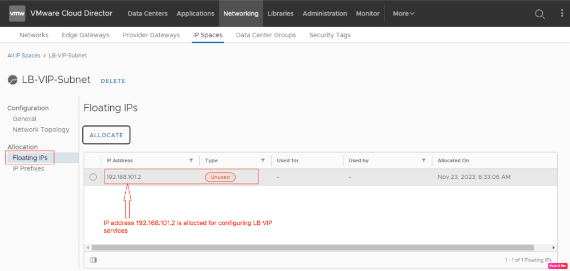Click the VMware vmw logo
Viewport: 570px width, 271px height.
point(17,13)
